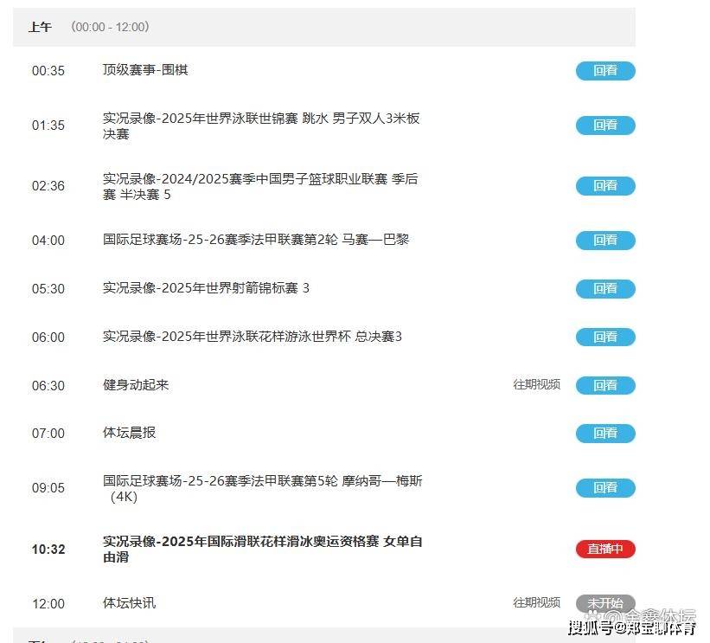Screen dimensions: 710x643
Task: Select live program 花样滑冰奥运资格赛 女单自由滑
Action: pos(263,550)
